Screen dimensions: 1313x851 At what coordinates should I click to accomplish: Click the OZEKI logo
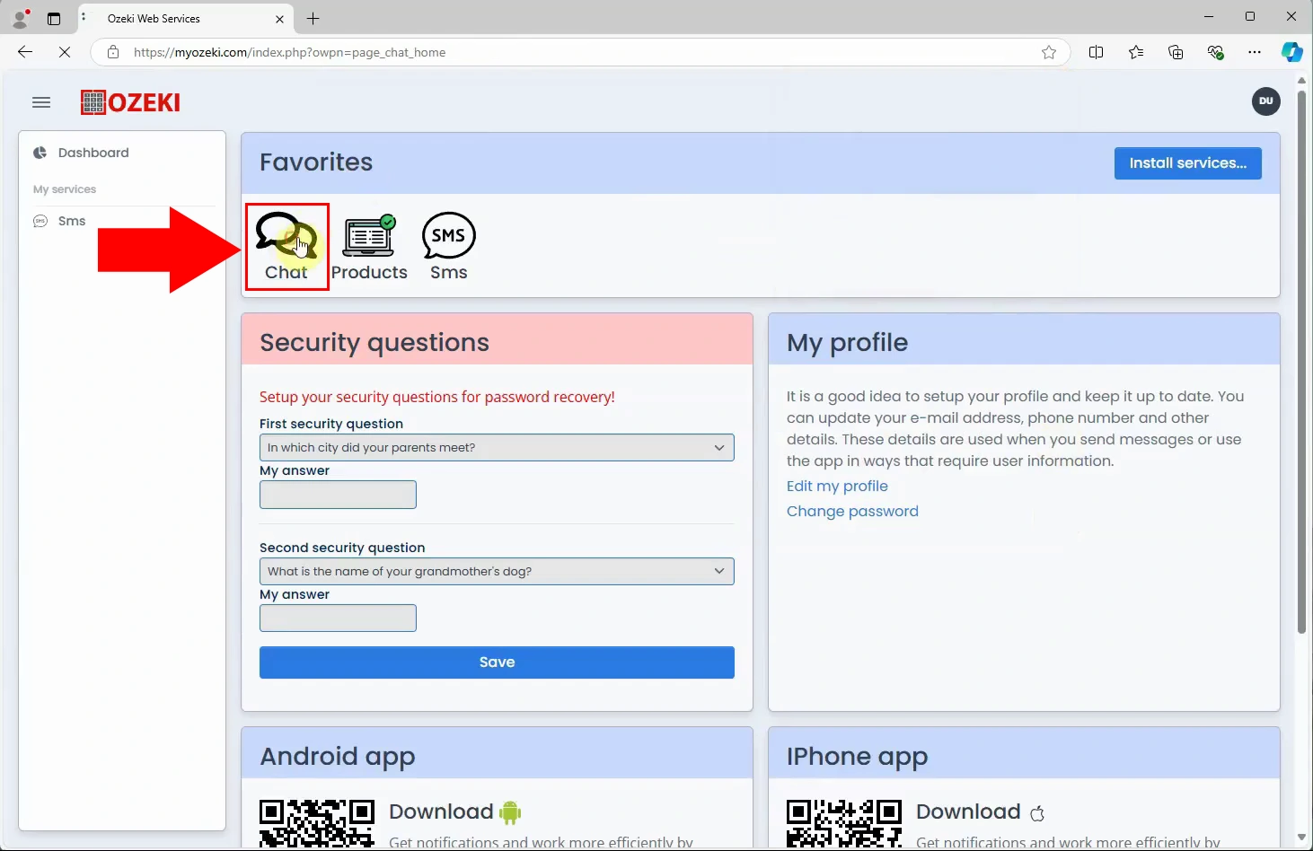click(130, 102)
